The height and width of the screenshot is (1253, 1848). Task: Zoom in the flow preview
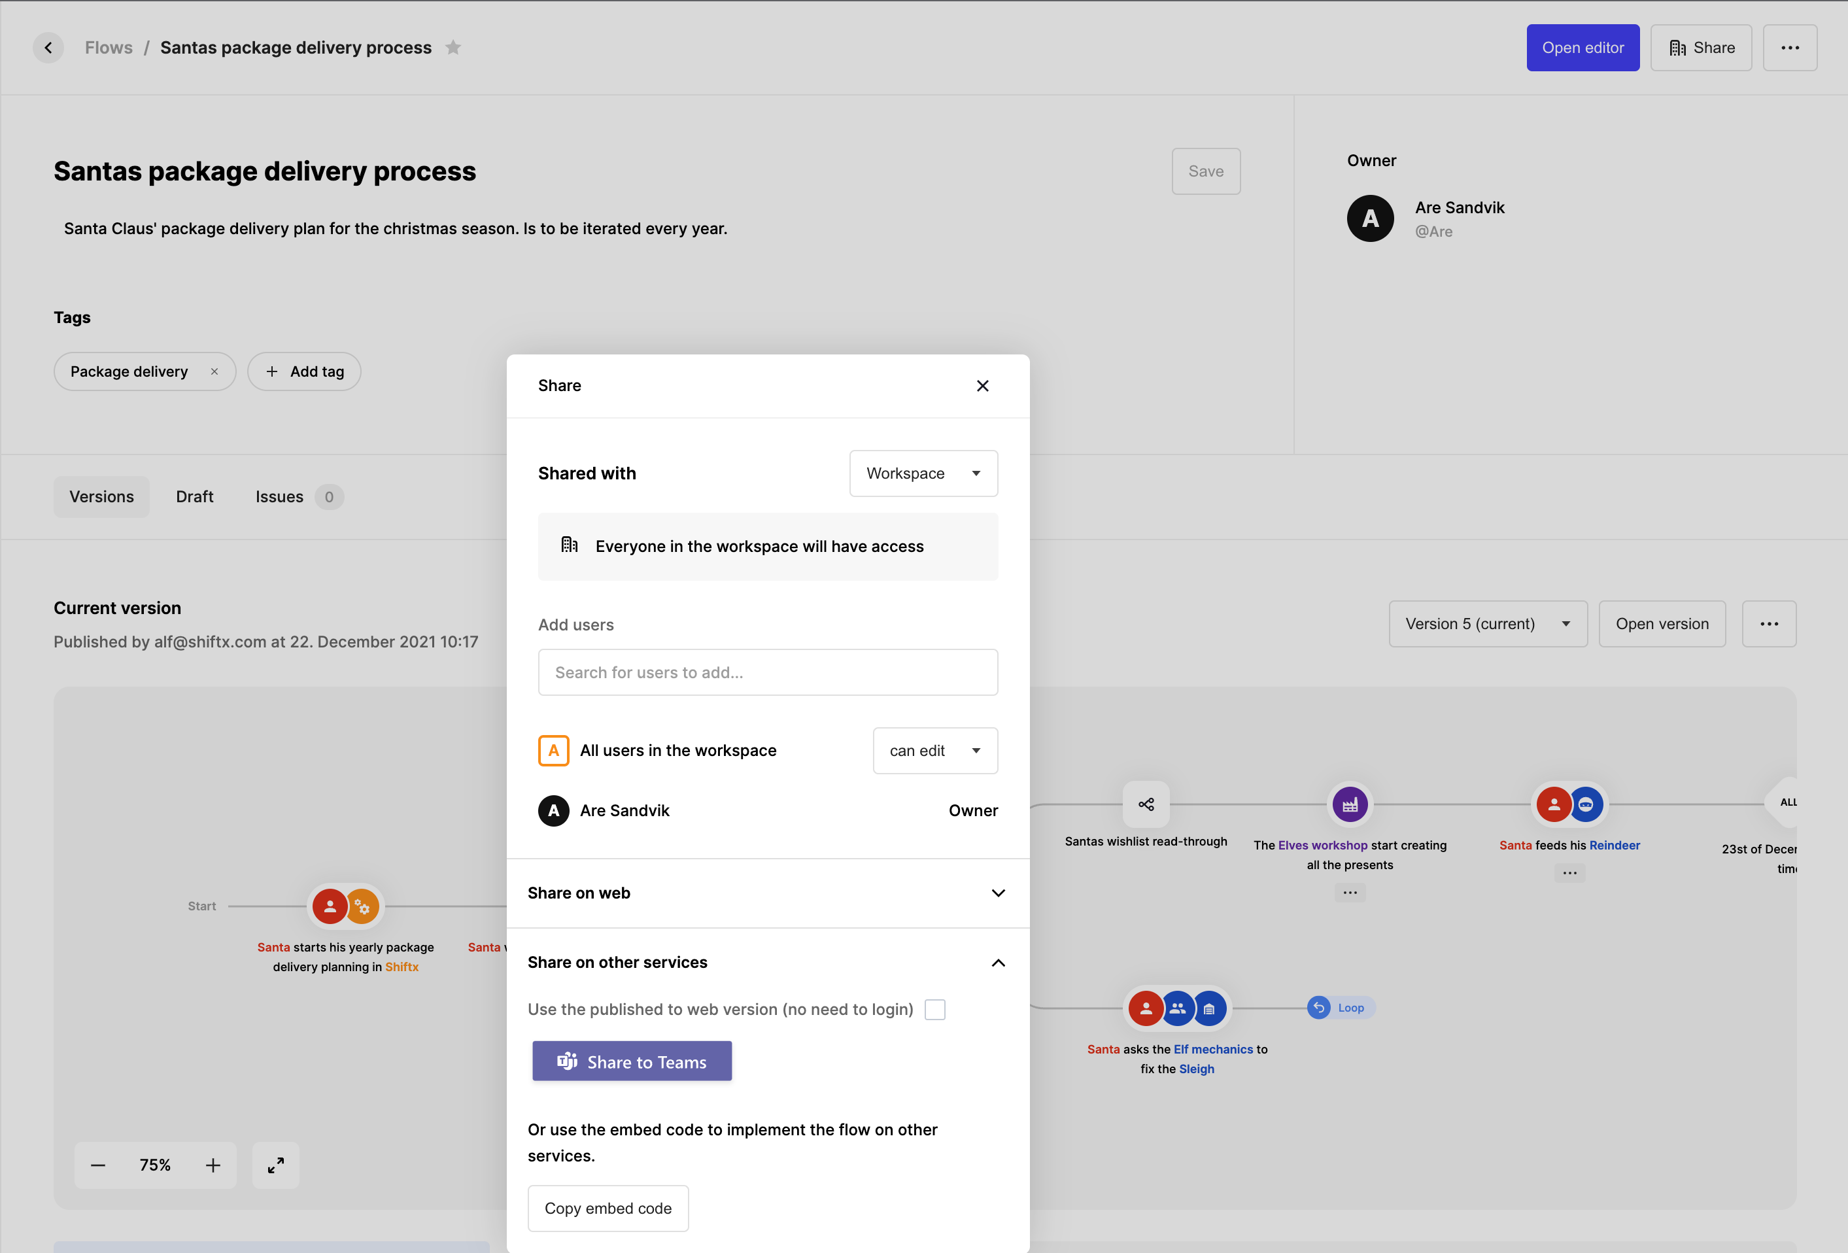(x=213, y=1165)
